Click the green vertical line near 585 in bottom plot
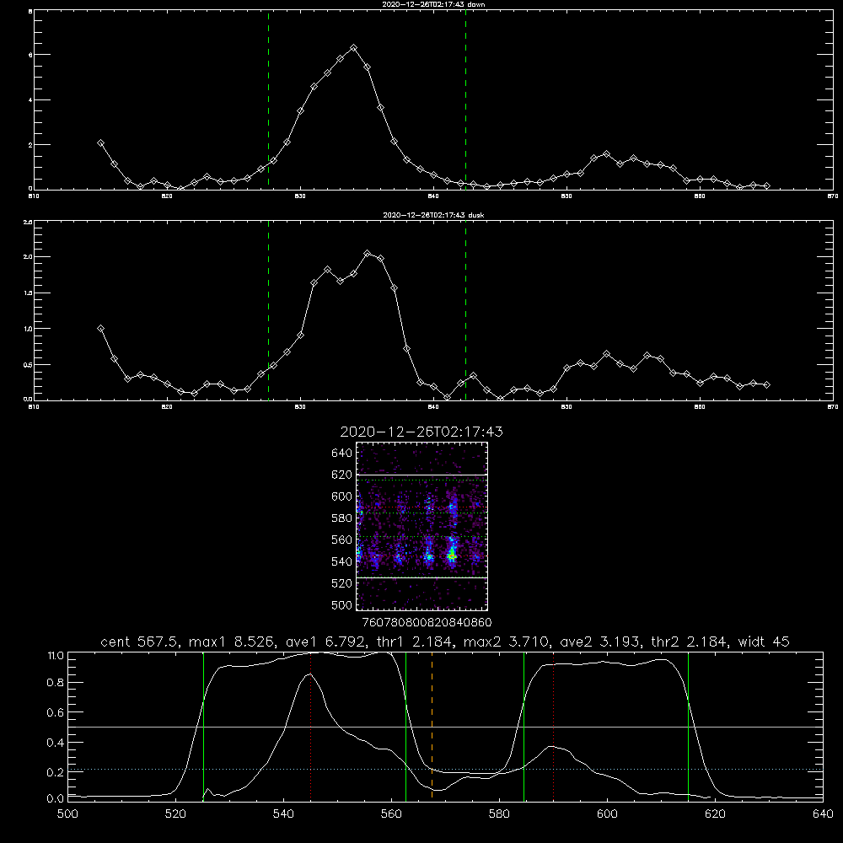 [x=524, y=727]
